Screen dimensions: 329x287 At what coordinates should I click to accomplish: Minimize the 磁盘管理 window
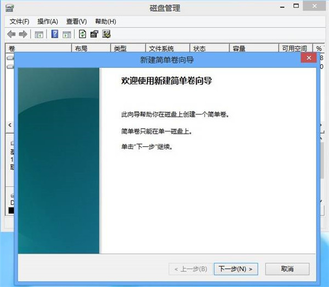[282, 7]
